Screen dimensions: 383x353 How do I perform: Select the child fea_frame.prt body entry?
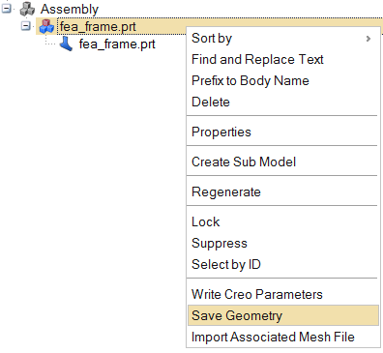(x=117, y=44)
